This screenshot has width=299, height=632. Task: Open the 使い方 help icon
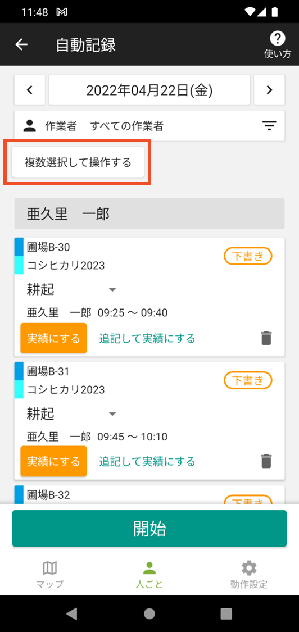[277, 44]
